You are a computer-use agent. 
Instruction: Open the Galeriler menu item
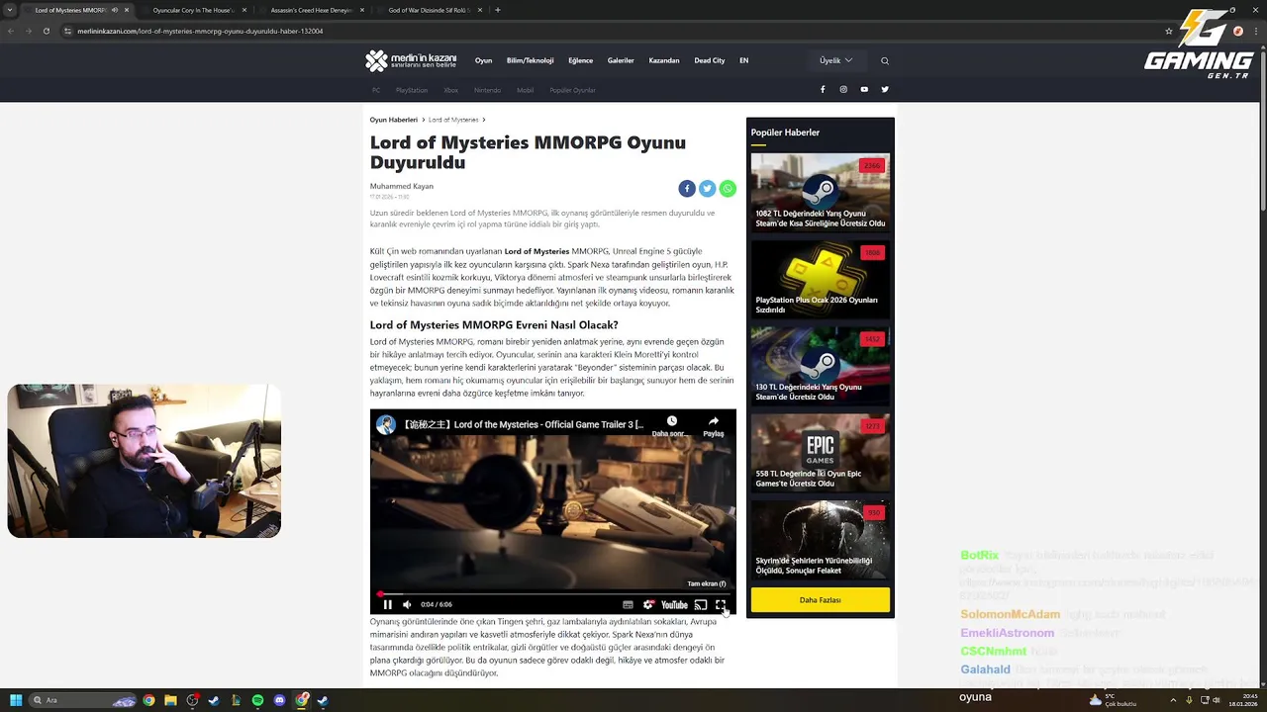tap(621, 60)
